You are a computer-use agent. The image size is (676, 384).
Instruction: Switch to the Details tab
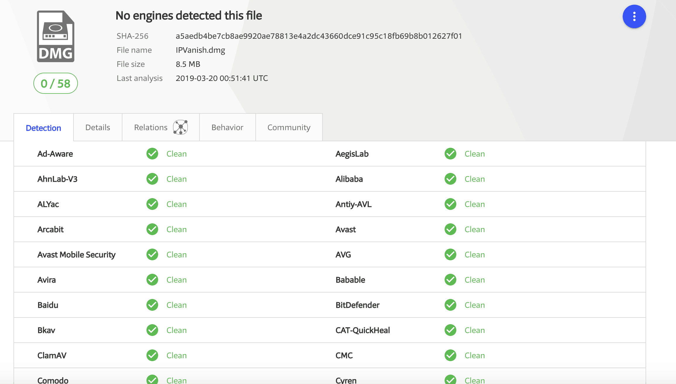98,127
